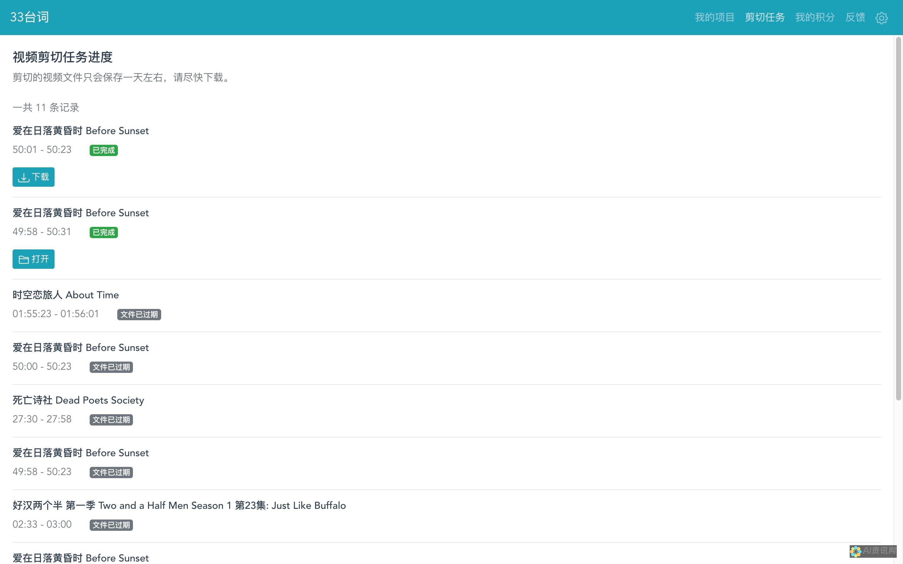The height and width of the screenshot is (564, 903).
Task: Click the first Before Sunset title above 50:01
Action: click(x=81, y=131)
